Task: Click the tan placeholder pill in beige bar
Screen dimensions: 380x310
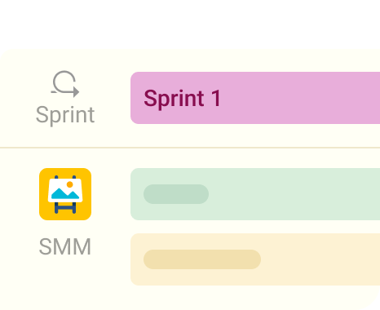Action: coord(202,259)
